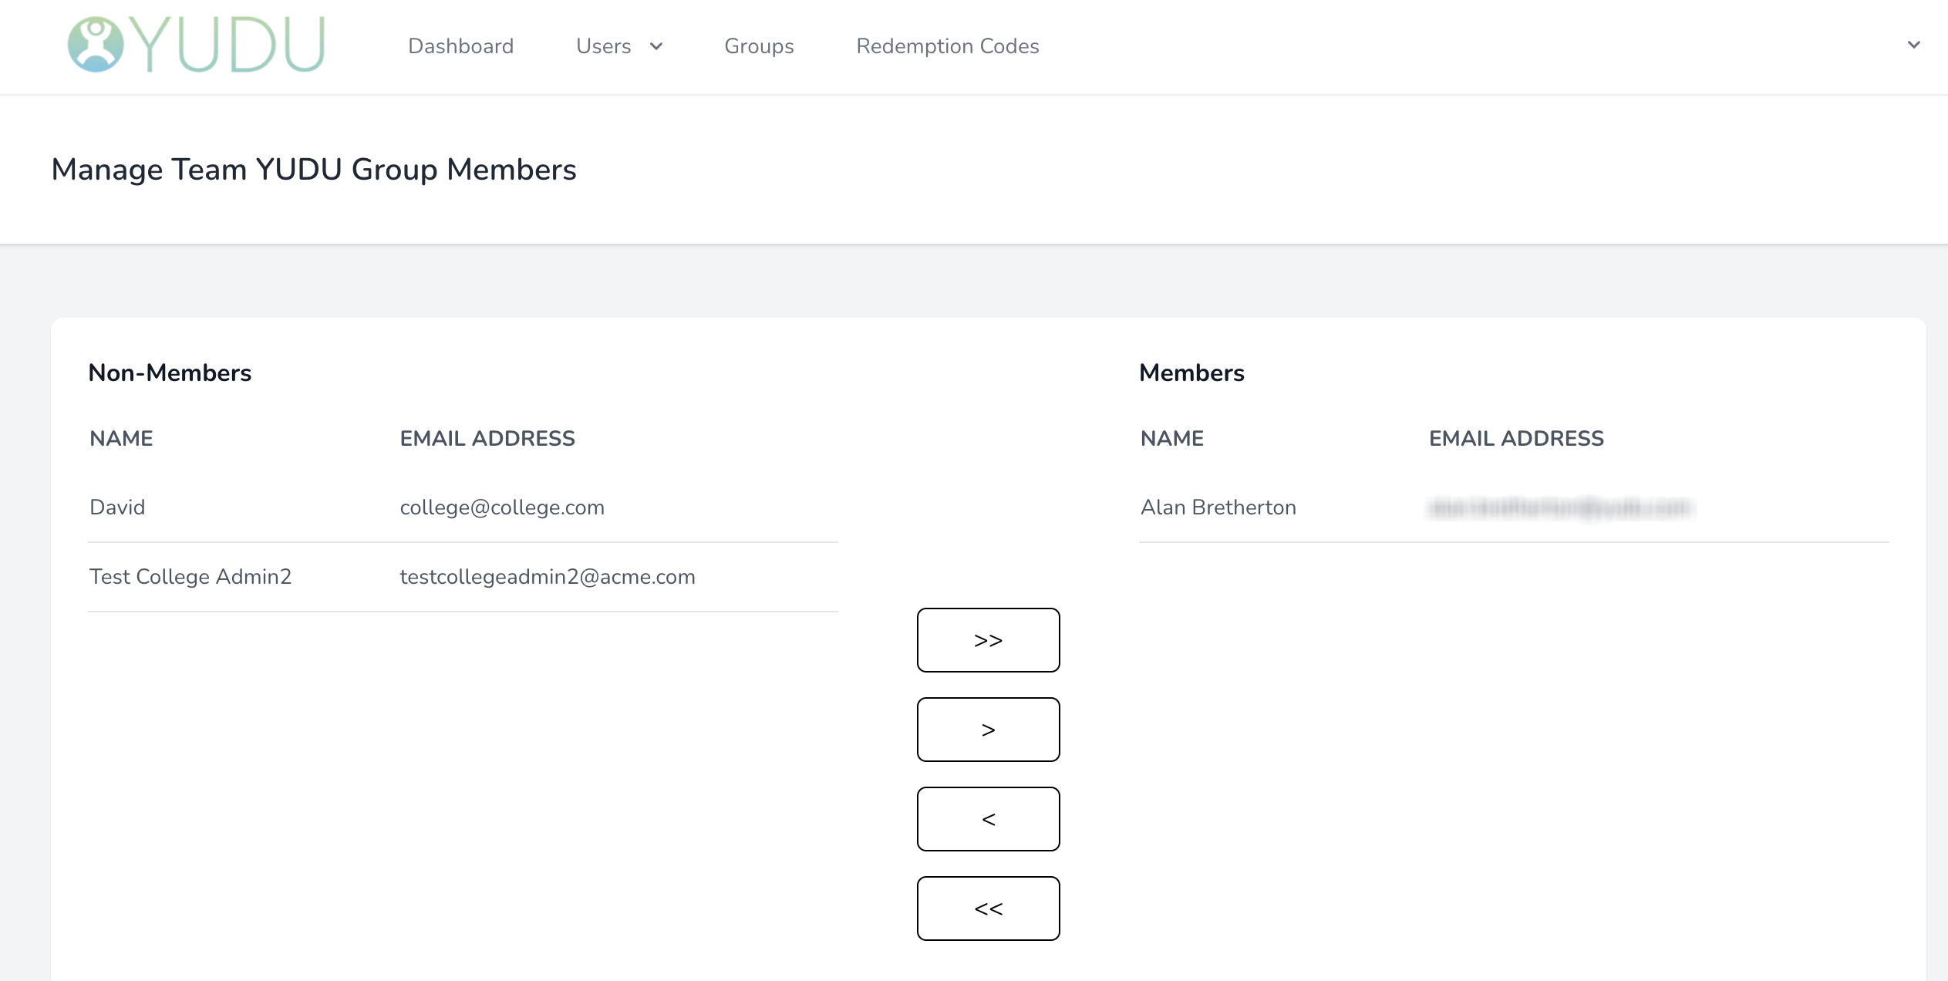Click the NAME header in Non-Members list
Screen dimensions: 1948x981
(x=120, y=437)
